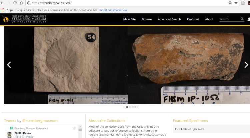Image resolution: width=250 pixels, height=138 pixels.
Task: Advance carousel with right chevron
Action: click(x=246, y=65)
